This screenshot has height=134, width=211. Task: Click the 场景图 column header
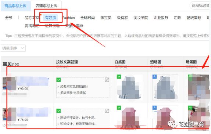tap(191, 62)
